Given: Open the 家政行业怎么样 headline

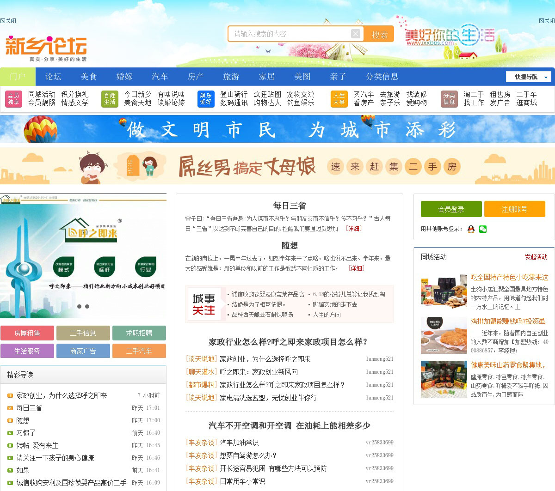Looking at the screenshot, I should (289, 342).
